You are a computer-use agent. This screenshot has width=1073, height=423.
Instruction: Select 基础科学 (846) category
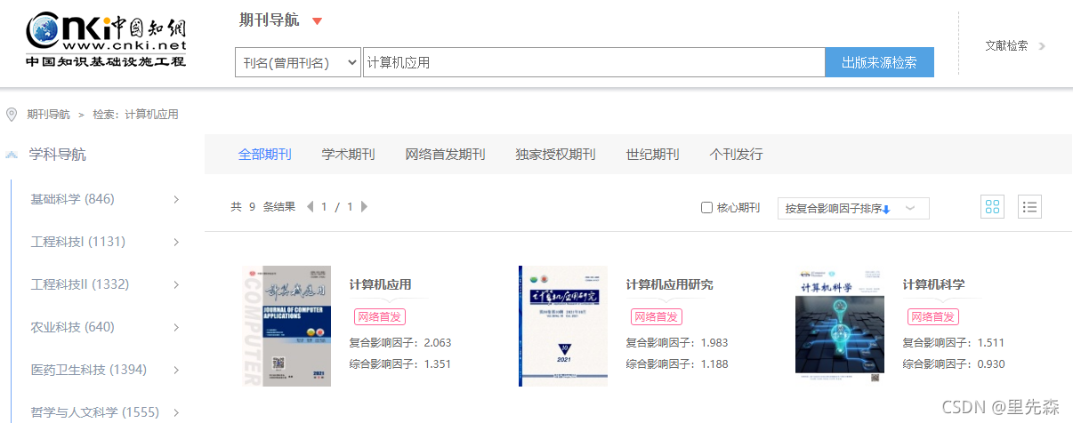pyautogui.click(x=72, y=199)
